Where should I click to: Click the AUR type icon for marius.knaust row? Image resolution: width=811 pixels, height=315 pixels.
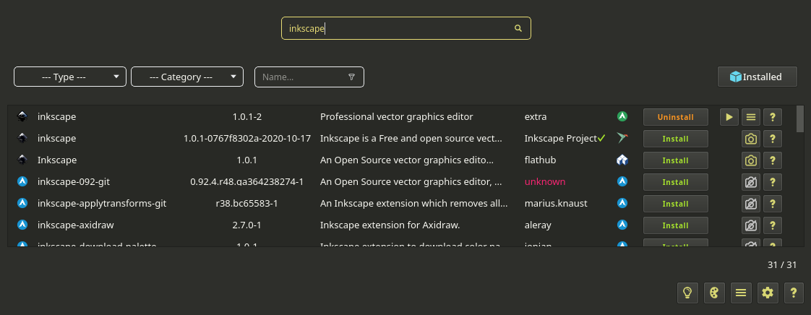[622, 203]
